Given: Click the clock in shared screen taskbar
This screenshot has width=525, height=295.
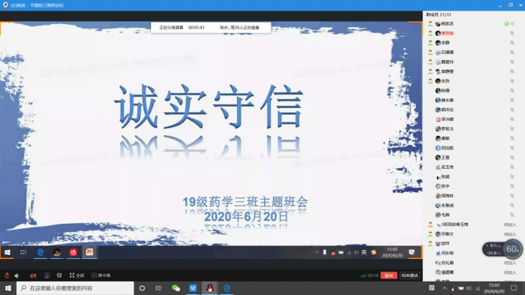Looking at the screenshot, I should click(392, 252).
